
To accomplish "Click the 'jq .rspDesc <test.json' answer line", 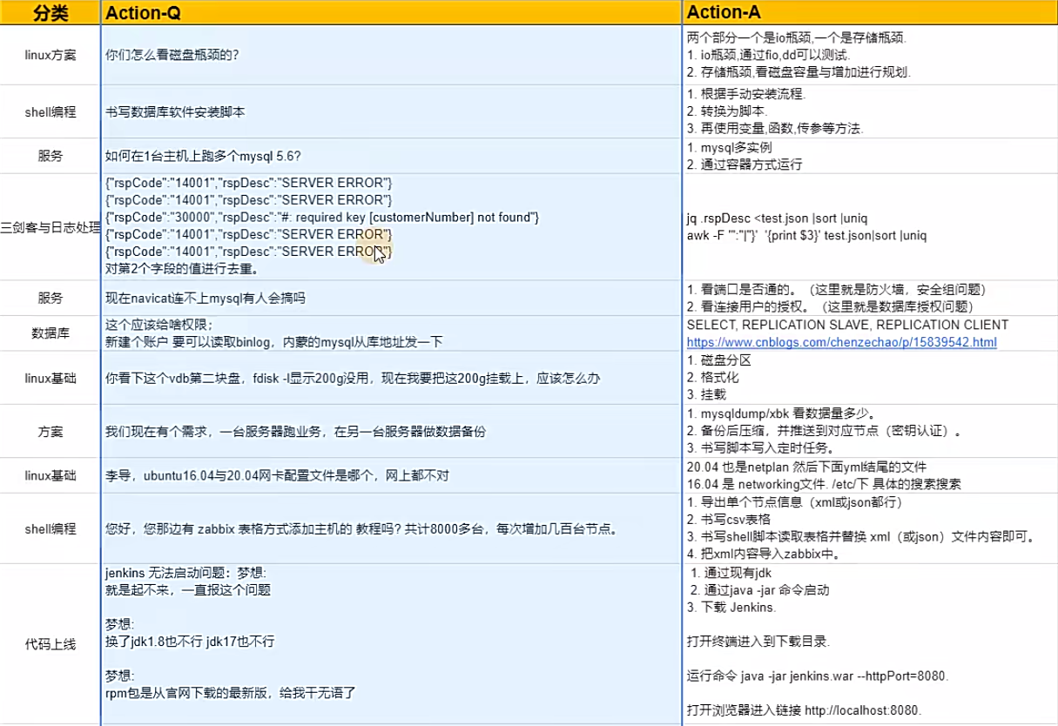I will pos(777,218).
